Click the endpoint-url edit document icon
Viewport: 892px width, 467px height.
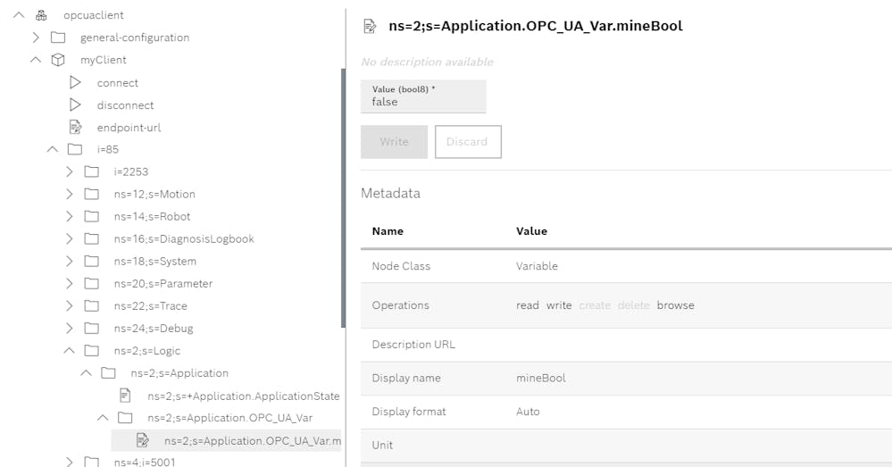[x=75, y=127]
